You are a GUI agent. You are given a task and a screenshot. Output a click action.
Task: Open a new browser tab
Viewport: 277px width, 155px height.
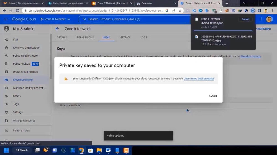point(227,3)
